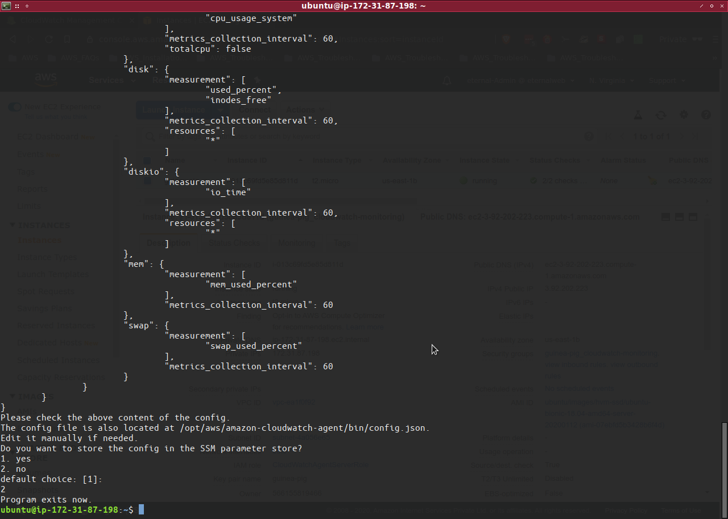Click the AWS logo in the console header
This screenshot has width=728, height=519.
pos(45,80)
